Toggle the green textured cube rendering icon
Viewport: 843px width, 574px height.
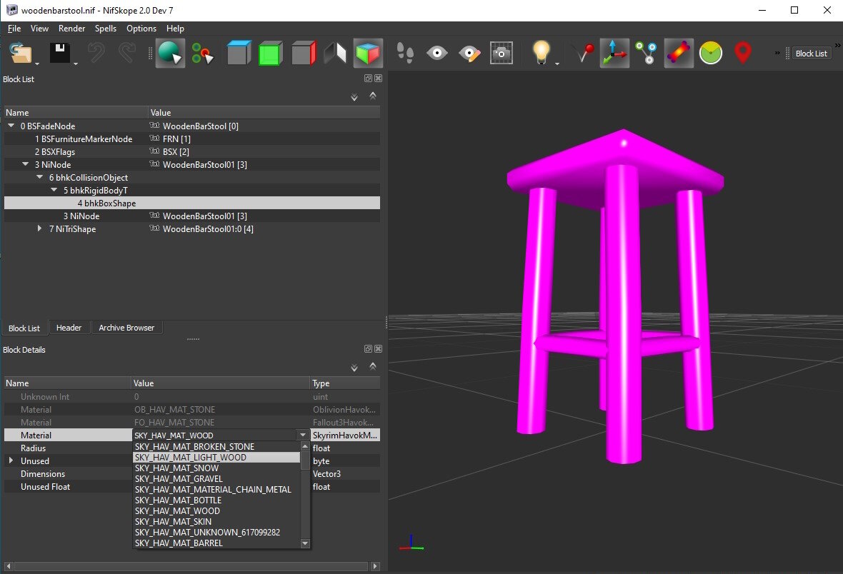[x=270, y=52]
